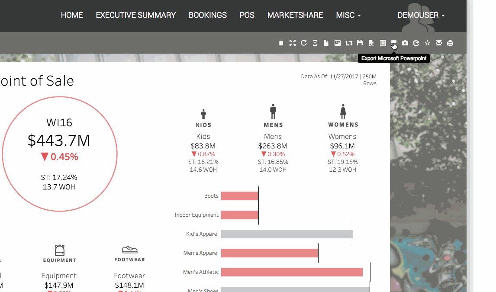Click the hourglass icon in the toolbar

tap(315, 43)
